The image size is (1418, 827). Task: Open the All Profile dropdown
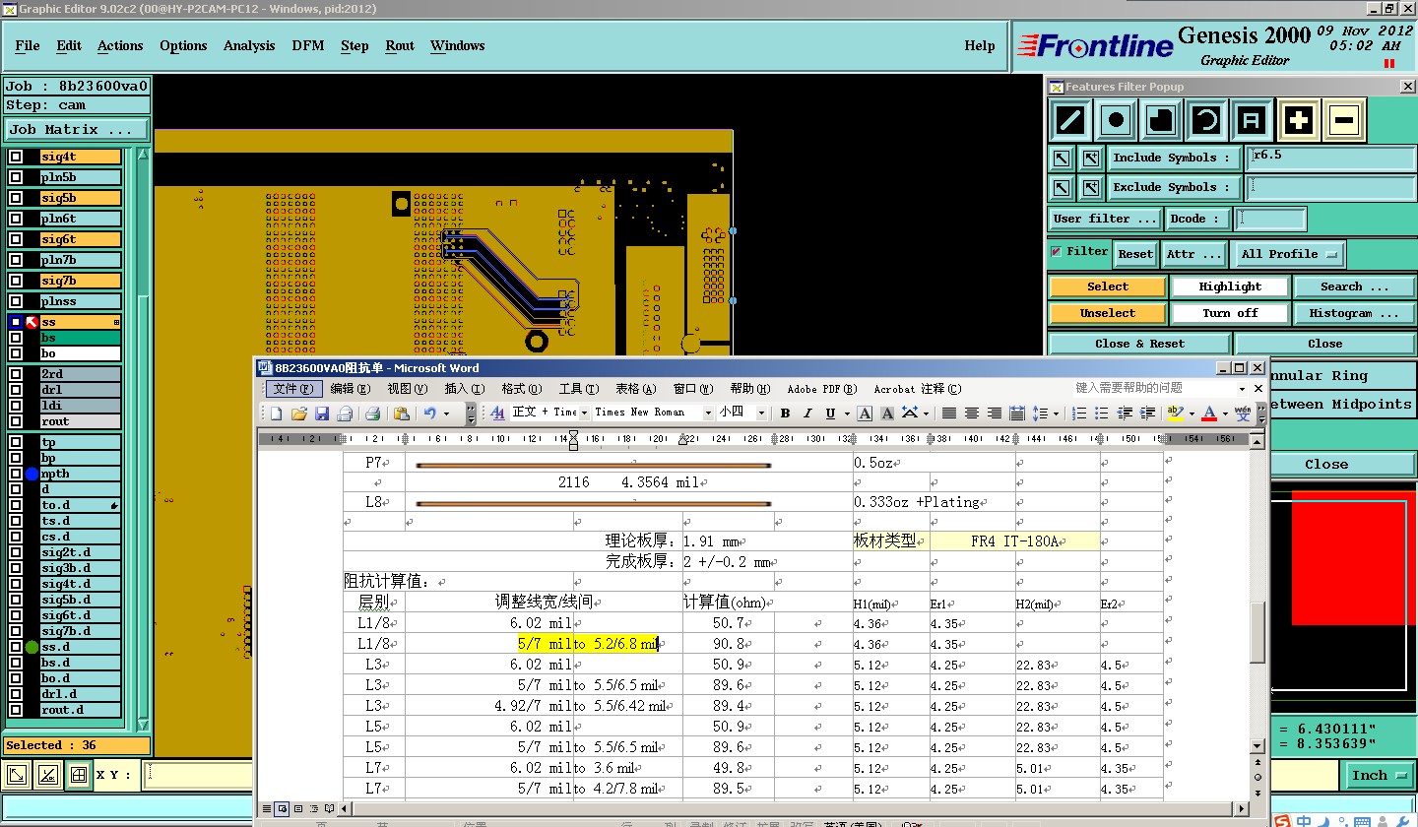point(1289,254)
